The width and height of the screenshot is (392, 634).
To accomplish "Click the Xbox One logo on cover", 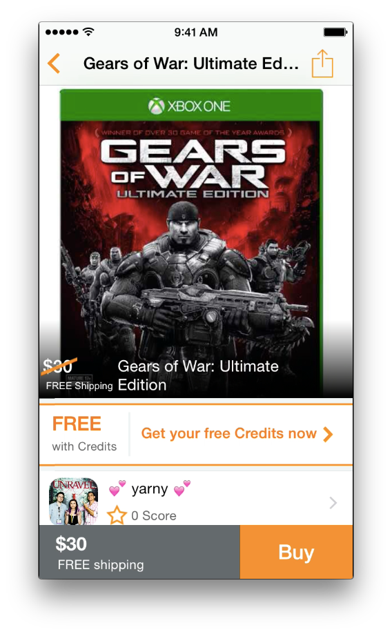I will (x=189, y=106).
